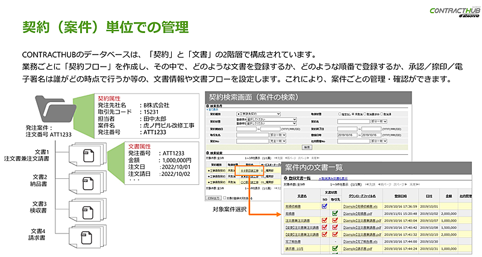This screenshot has width=482, height=257.
Task: Click red 取引先 checkmark in 2019/10/07 row
Action: point(335,220)
